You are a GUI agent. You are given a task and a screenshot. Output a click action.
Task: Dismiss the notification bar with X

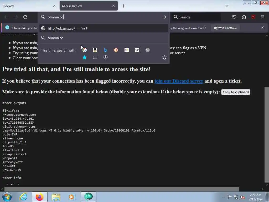(263, 27)
